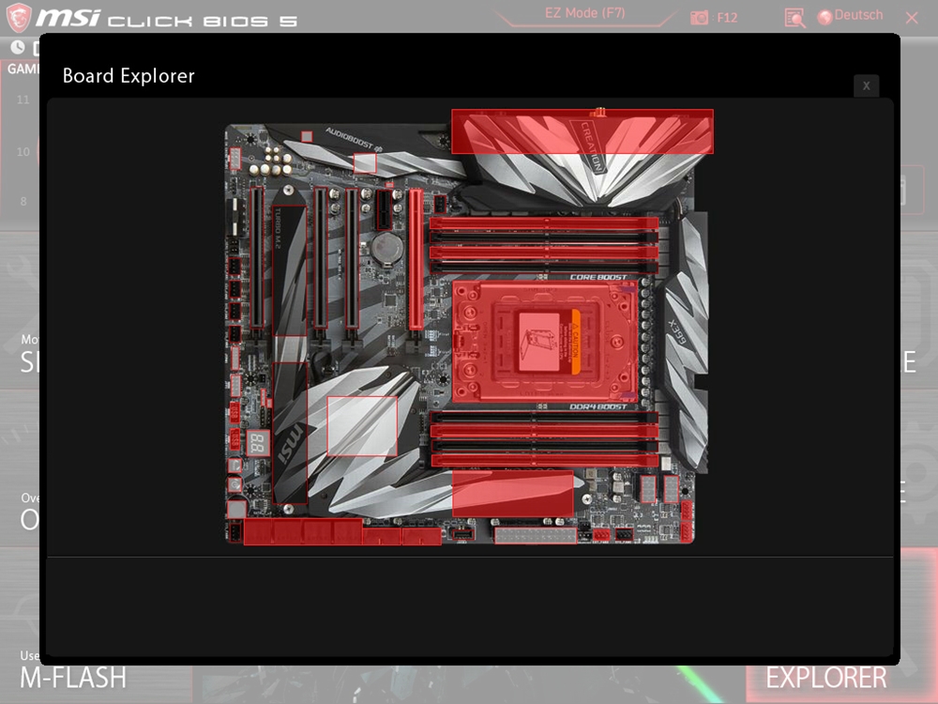Click the small header left of the 24-pin connector
Viewport: 938px width, 704px height.
point(462,534)
